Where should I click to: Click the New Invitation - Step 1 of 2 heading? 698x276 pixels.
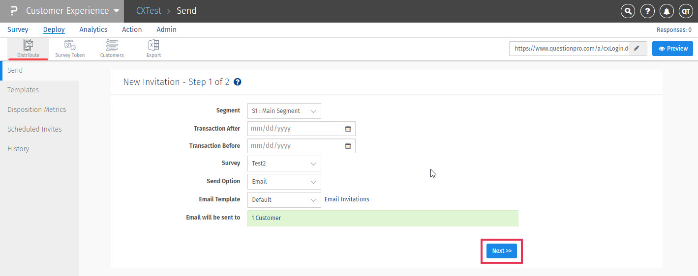click(x=176, y=82)
